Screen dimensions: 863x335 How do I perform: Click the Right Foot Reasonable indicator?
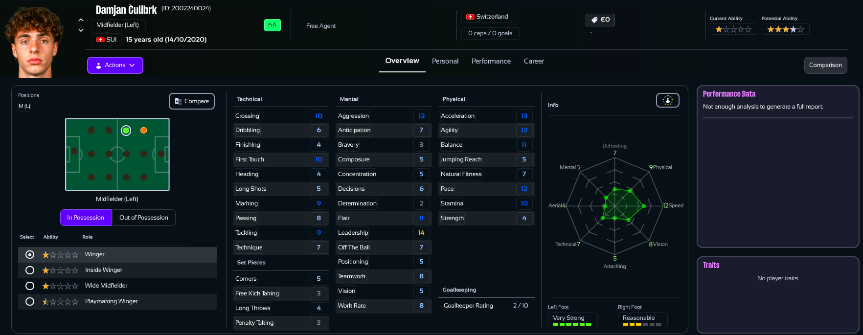point(642,319)
